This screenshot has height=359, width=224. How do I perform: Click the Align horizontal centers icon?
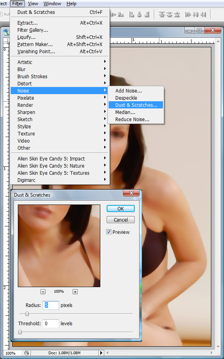coord(140,15)
